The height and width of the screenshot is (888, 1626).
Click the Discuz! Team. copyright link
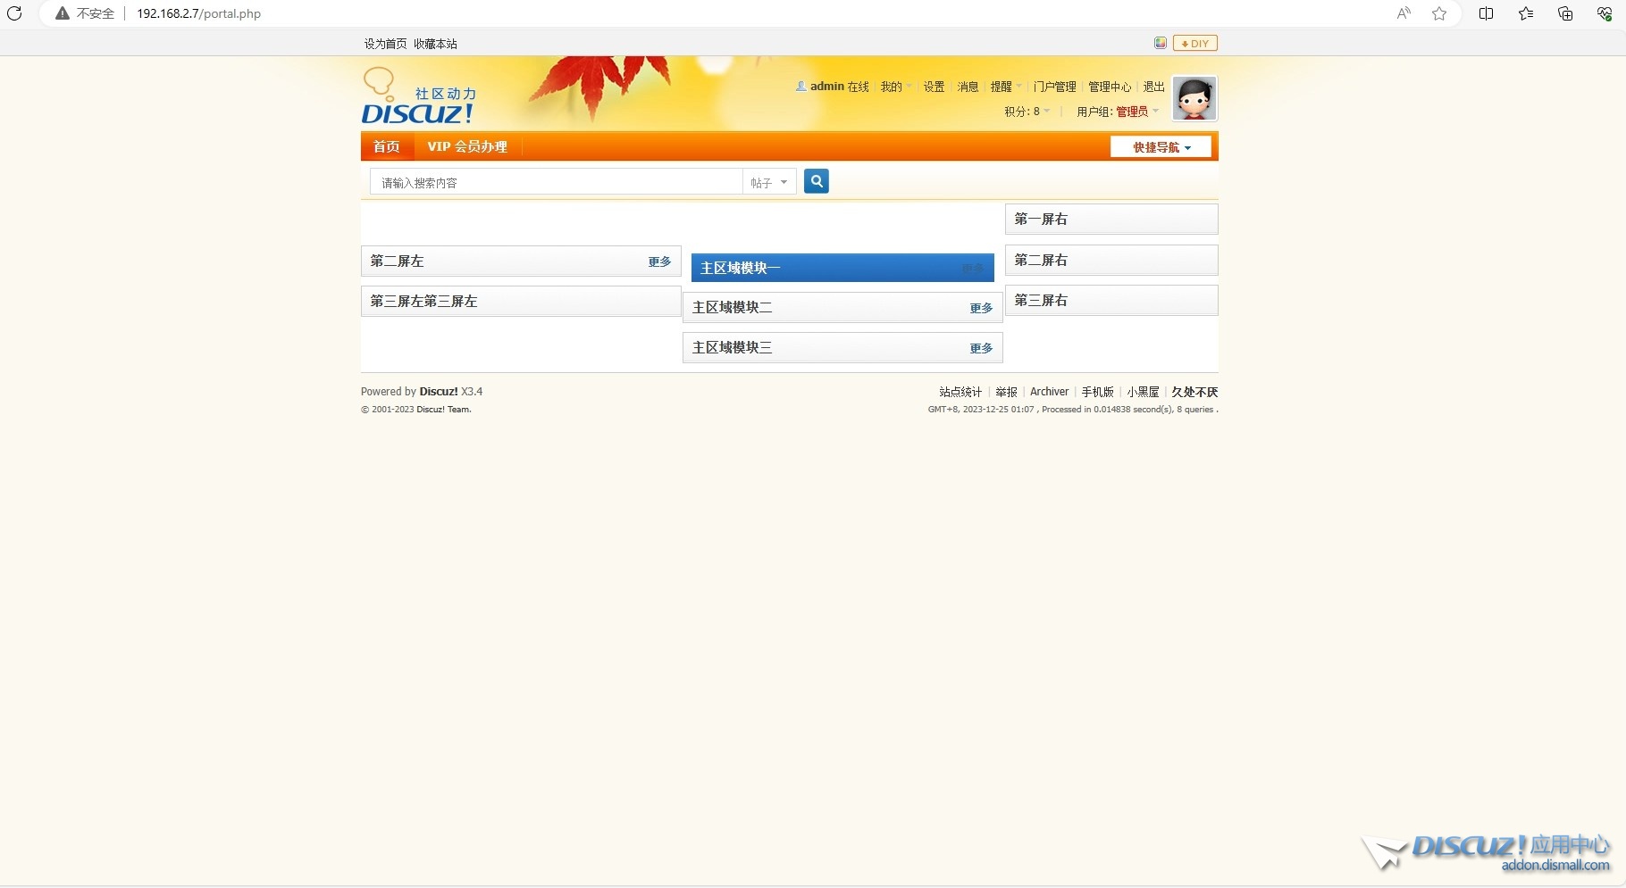tap(444, 410)
